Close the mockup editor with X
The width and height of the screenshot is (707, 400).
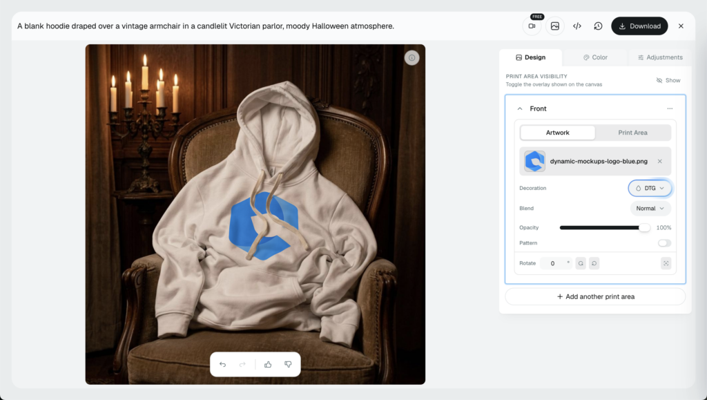(x=681, y=26)
